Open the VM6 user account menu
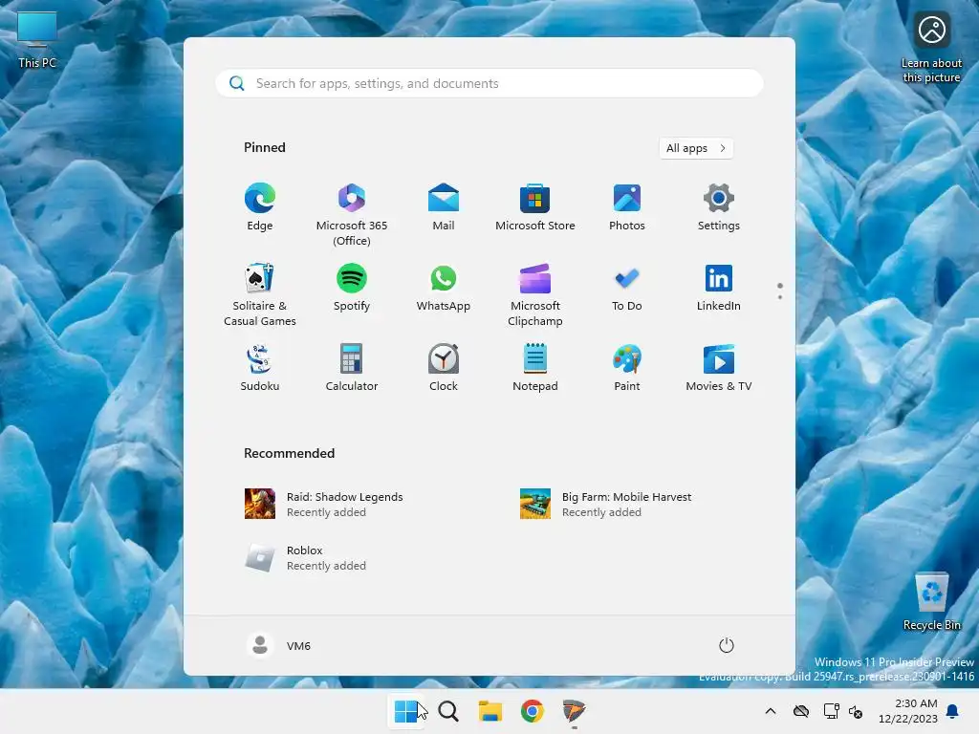Viewport: 979px width, 734px height. [x=279, y=645]
